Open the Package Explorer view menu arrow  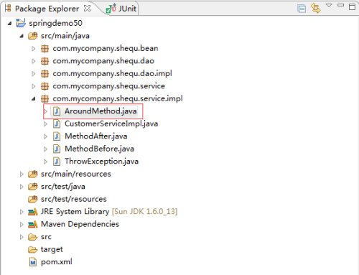[x=329, y=5]
